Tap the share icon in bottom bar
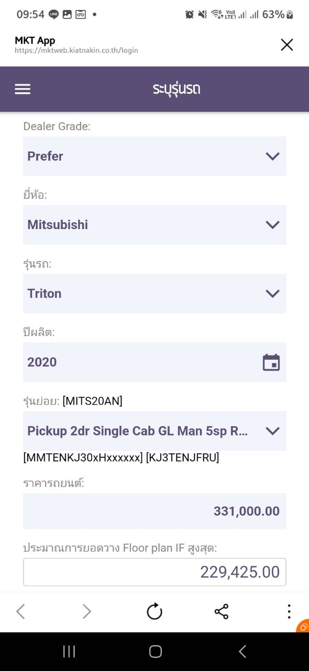 (222, 611)
